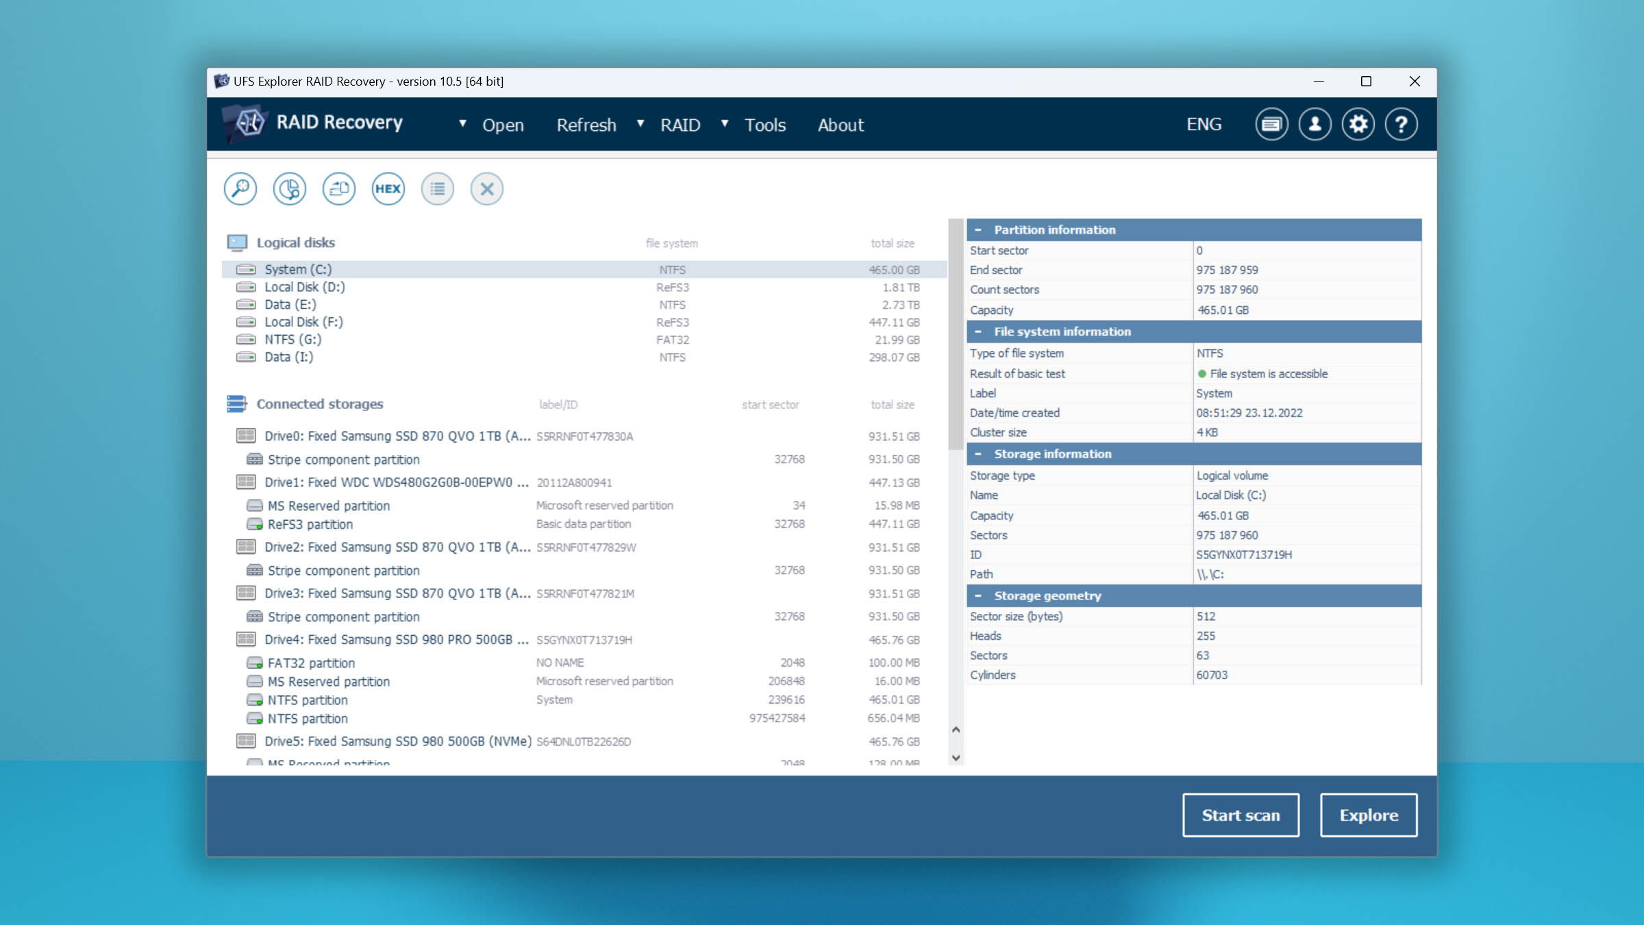Collapse the Partition information section
The image size is (1644, 925).
(978, 230)
